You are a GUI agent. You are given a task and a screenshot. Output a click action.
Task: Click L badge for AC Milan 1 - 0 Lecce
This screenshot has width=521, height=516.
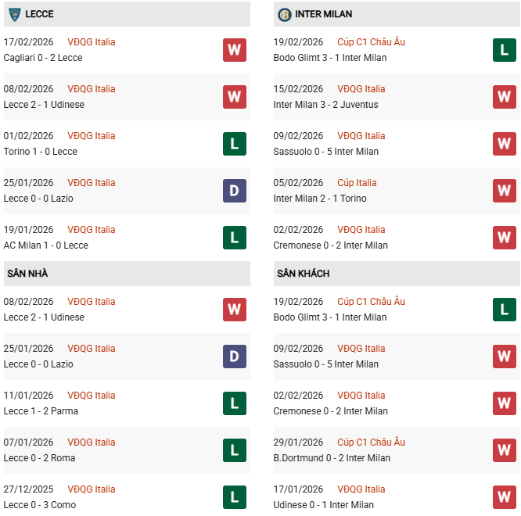(234, 238)
